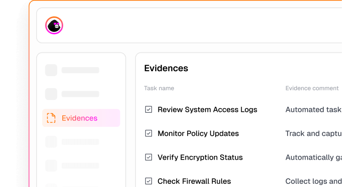Select the Check Firewall Rules task name
Viewport: 342px width, 187px height.
[x=194, y=181]
